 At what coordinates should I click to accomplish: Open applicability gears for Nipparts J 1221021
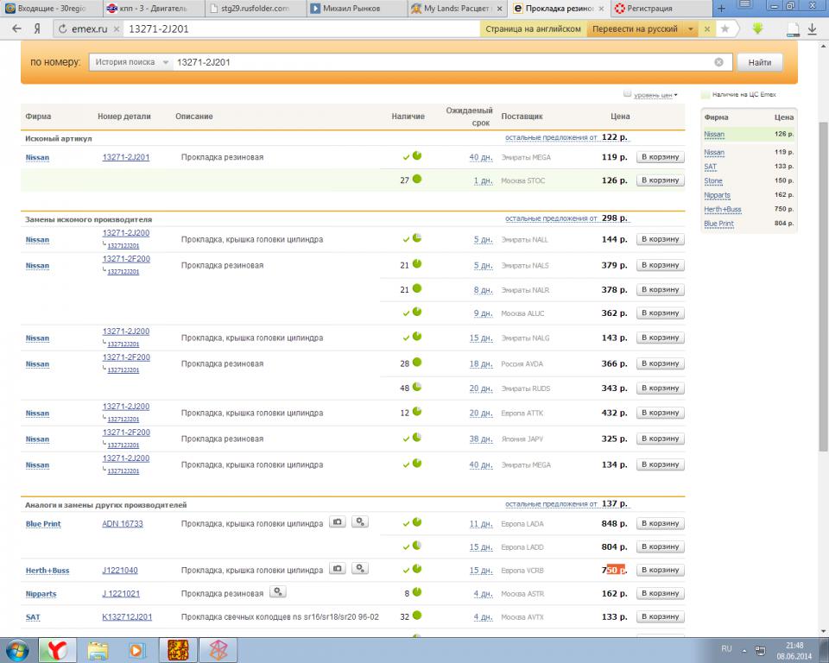point(277,591)
